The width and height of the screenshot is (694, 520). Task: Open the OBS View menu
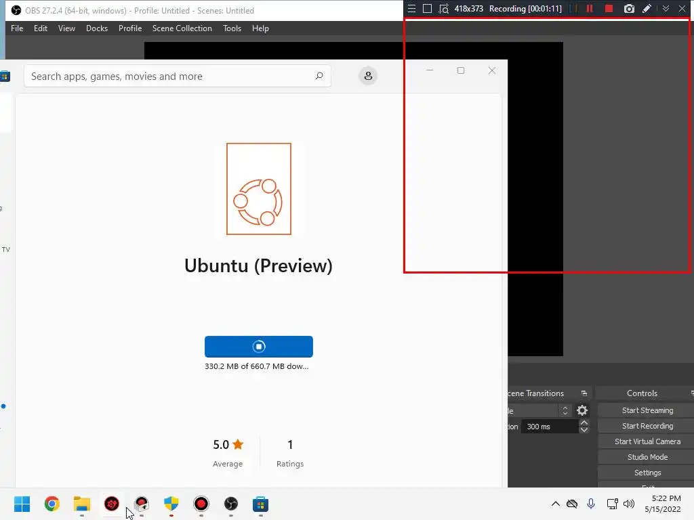pyautogui.click(x=66, y=28)
